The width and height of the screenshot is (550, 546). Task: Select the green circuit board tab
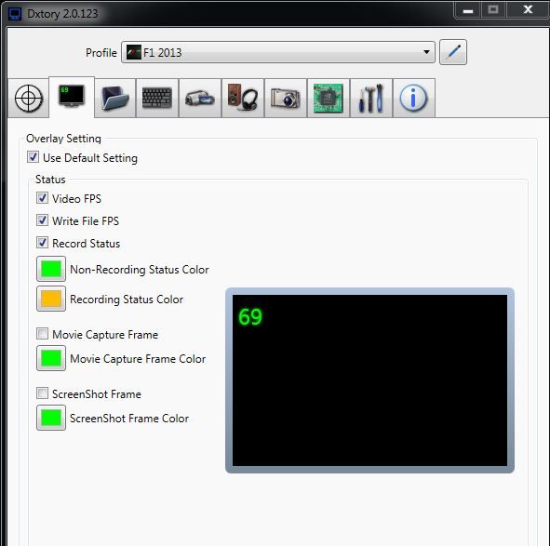click(x=329, y=99)
